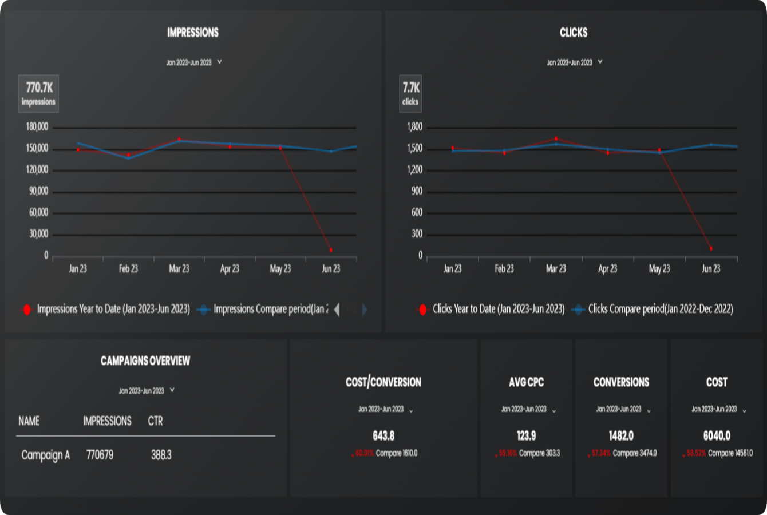Image resolution: width=767 pixels, height=515 pixels.
Task: Click the 770679 impressions cell
Action: coord(100,455)
